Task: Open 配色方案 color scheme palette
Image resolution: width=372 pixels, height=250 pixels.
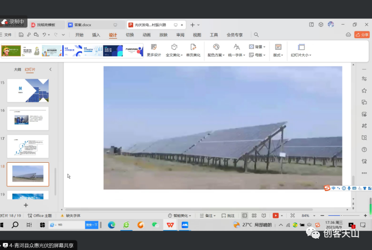Action: click(x=216, y=50)
